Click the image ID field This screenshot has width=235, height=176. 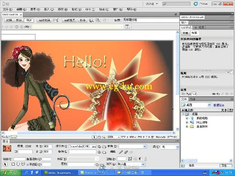pyautogui.click(x=25, y=152)
